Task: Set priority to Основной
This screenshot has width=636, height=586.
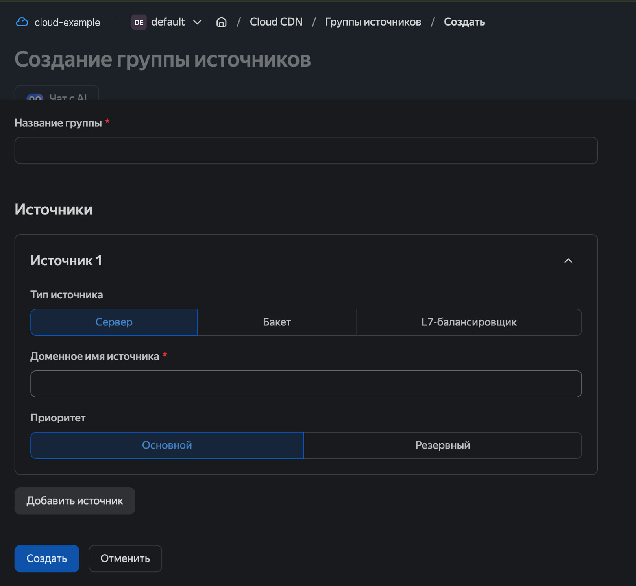Action: [167, 446]
